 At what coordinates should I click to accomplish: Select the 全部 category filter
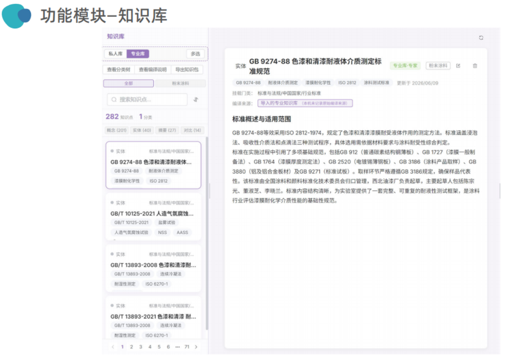click(128, 83)
